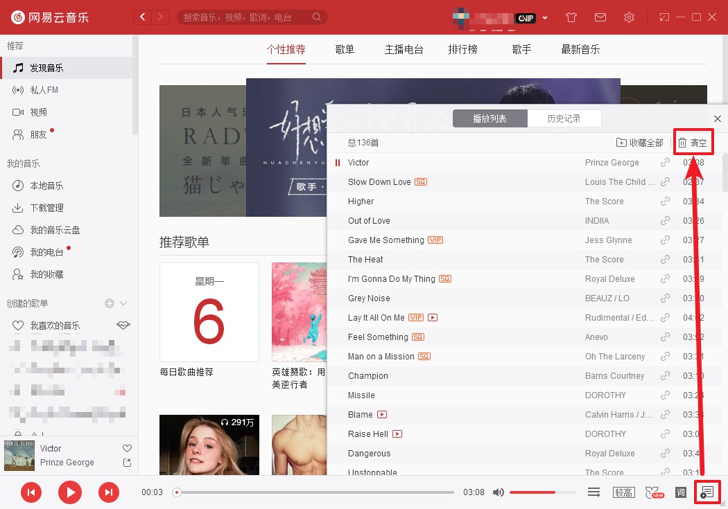Image resolution: width=728 pixels, height=509 pixels.
Task: Select the 排行榜 tab
Action: pyautogui.click(x=463, y=49)
